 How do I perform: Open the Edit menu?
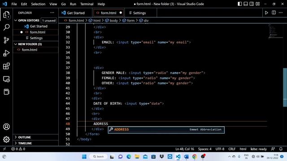pyautogui.click(x=24, y=4)
